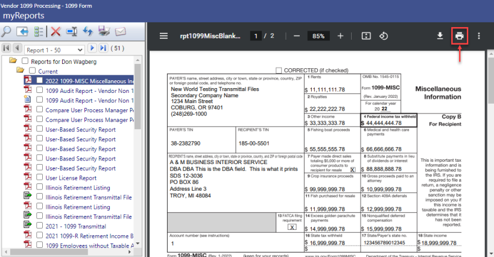The image size is (494, 257).
Task: Go to the next page of reports
Action: 93,48
